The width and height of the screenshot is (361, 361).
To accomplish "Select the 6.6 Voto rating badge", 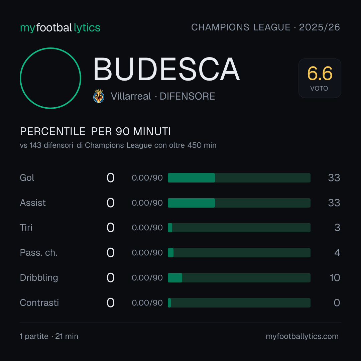I will 320,78.
